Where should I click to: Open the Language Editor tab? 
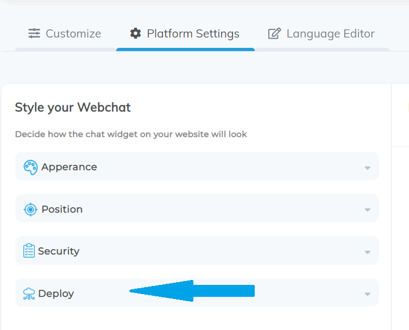coord(322,34)
